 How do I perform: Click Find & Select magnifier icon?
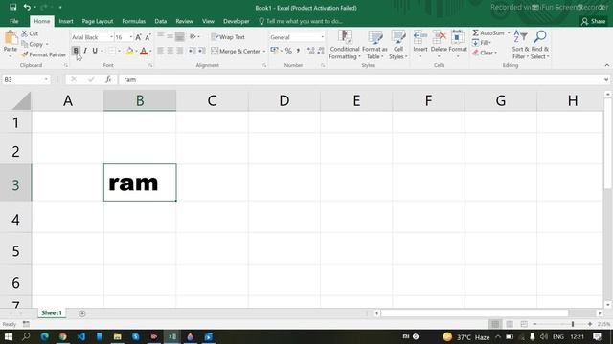coord(540,36)
